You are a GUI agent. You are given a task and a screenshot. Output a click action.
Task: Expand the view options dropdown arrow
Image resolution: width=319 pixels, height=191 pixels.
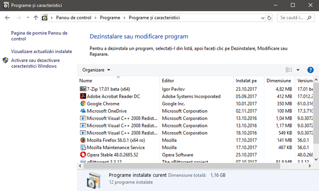(298, 70)
